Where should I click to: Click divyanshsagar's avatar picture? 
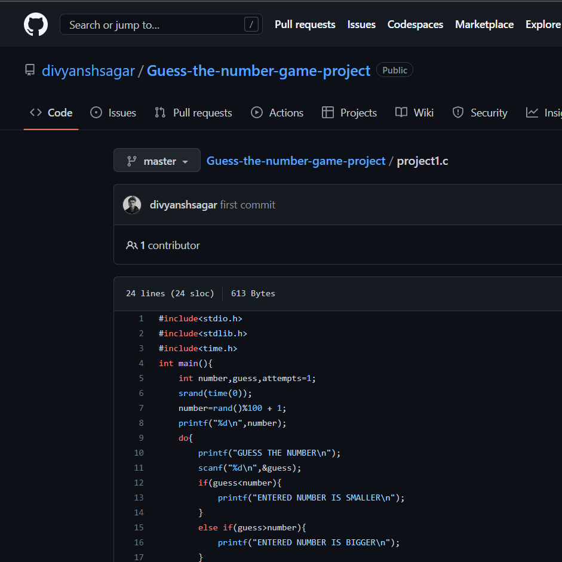coord(132,205)
